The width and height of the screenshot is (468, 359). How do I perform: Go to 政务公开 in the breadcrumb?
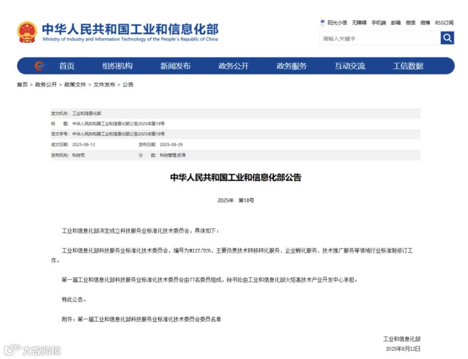pos(46,85)
